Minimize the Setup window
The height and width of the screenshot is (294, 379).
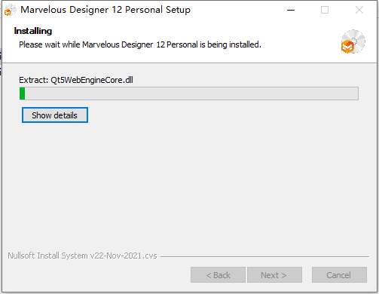click(x=291, y=10)
